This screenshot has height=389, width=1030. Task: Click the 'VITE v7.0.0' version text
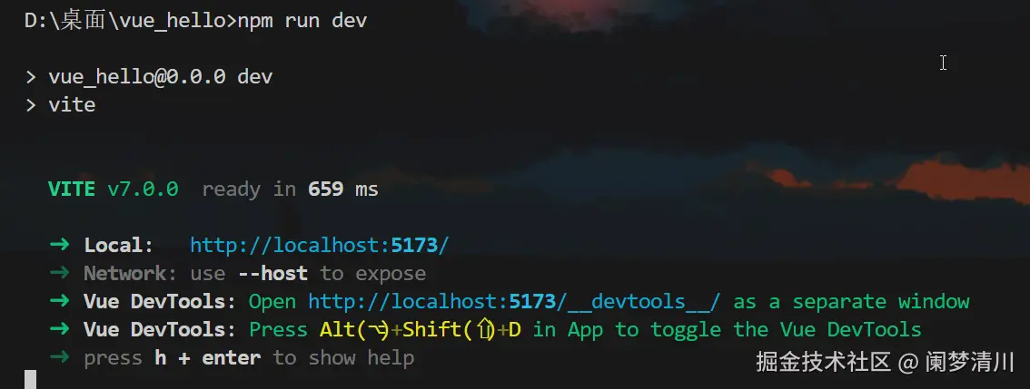coord(113,190)
